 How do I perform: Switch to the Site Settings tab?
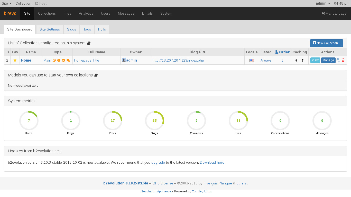click(x=50, y=29)
